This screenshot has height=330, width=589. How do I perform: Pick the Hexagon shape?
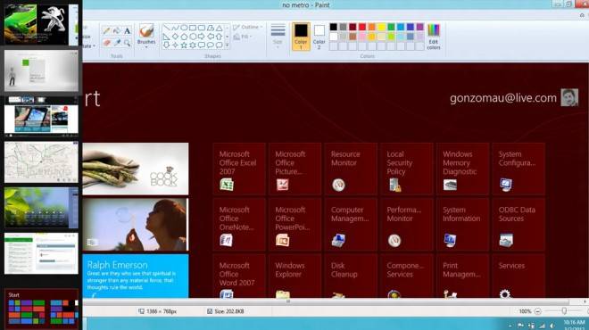point(193,37)
